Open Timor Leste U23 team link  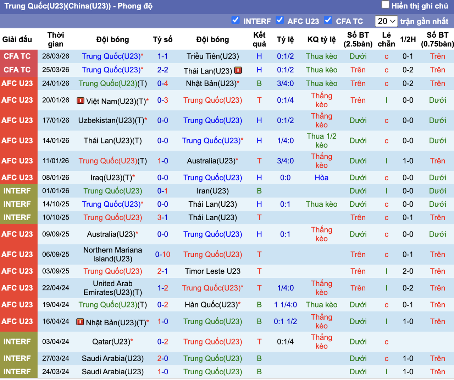click(x=213, y=271)
